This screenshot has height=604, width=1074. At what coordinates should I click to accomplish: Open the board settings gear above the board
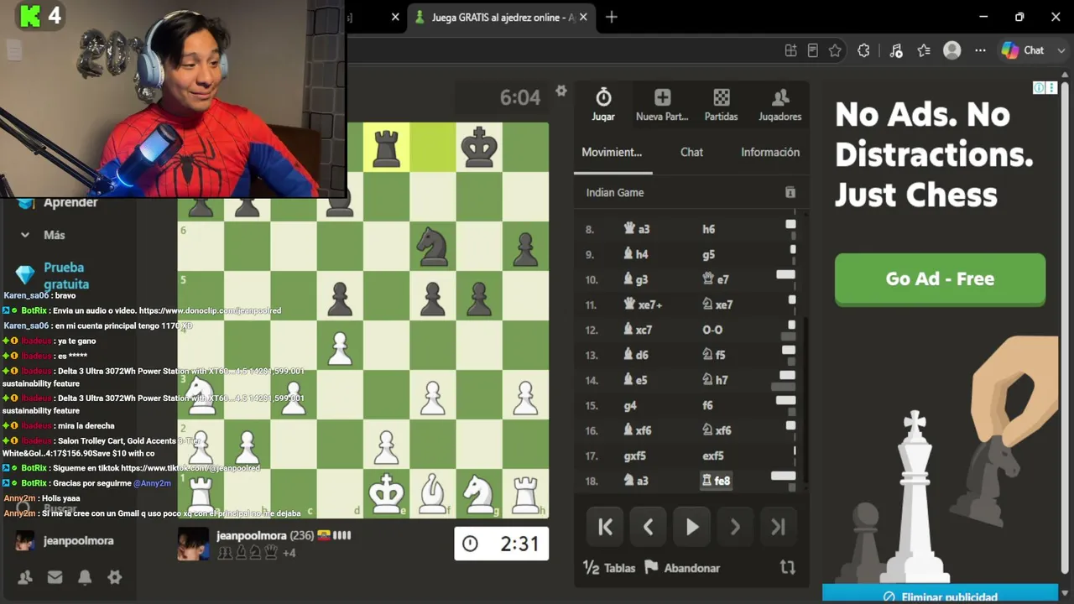(561, 91)
